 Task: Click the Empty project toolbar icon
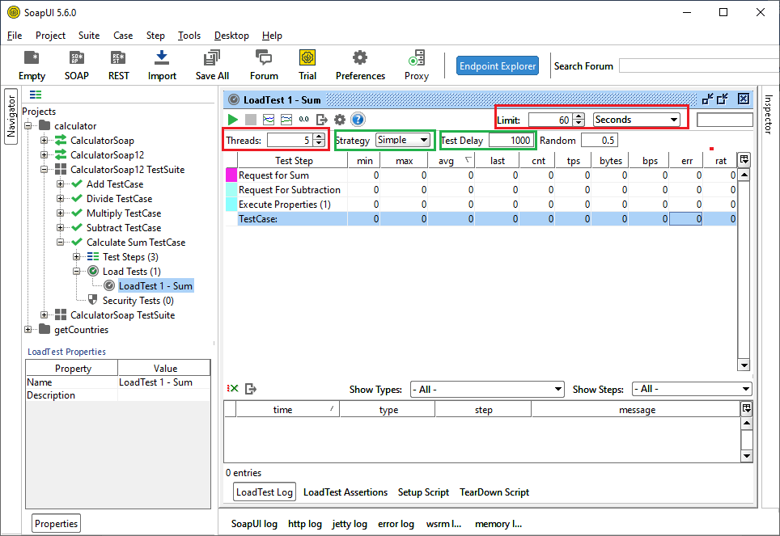[x=32, y=58]
